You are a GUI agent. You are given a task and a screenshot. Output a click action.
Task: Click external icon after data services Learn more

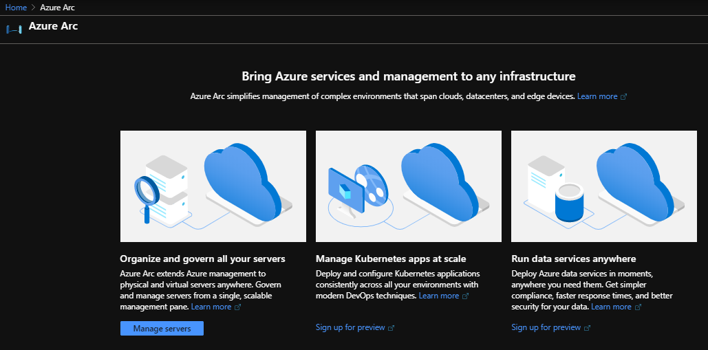pyautogui.click(x=638, y=307)
